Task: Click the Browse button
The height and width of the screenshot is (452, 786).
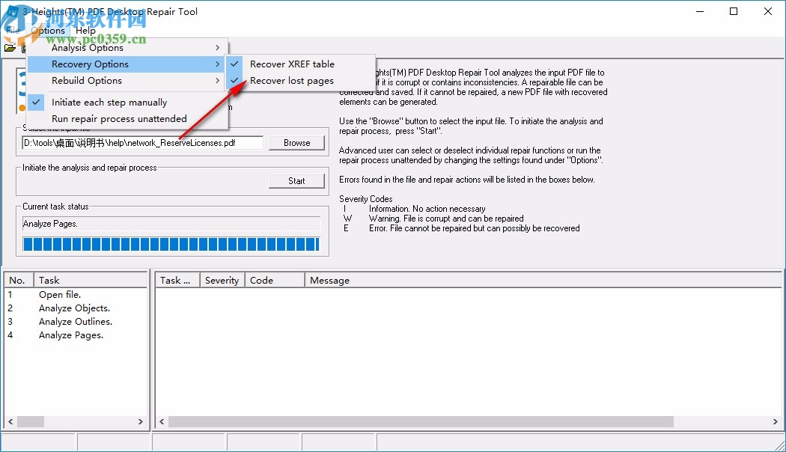Action: tap(296, 142)
